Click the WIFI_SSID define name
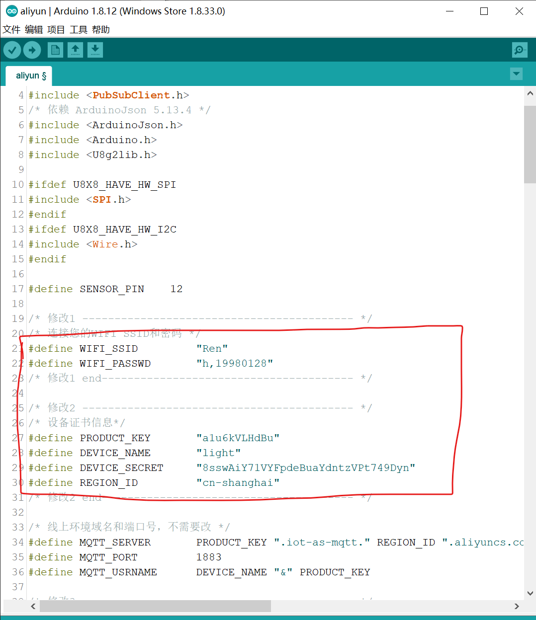The width and height of the screenshot is (536, 620). click(x=109, y=348)
